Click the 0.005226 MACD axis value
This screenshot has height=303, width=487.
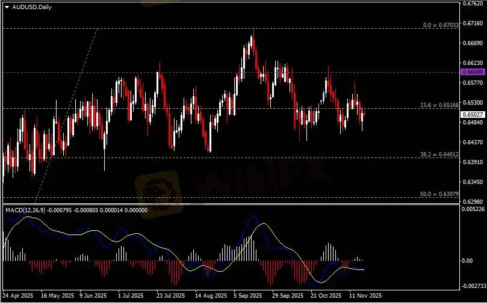click(x=473, y=209)
